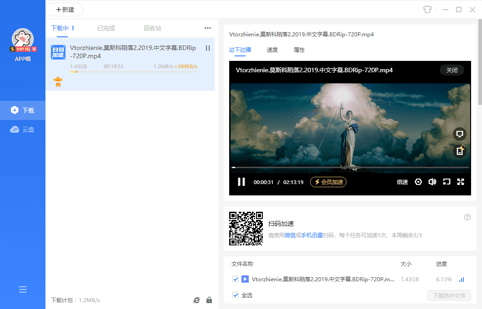This screenshot has height=309, width=482.
Task: Click 关闭 to close the video player
Action: tap(452, 70)
